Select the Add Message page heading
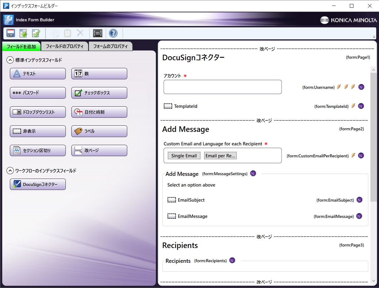This screenshot has height=288, width=379. pos(186,129)
